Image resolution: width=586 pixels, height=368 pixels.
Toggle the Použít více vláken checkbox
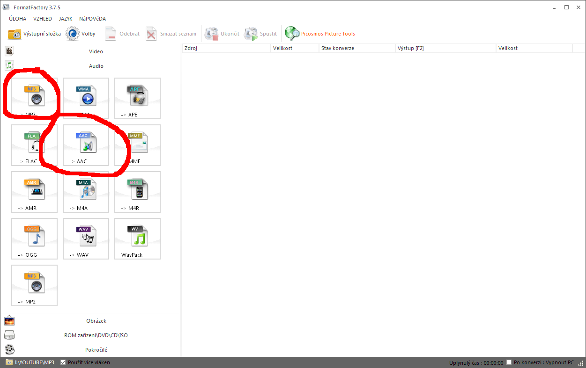[63, 362]
